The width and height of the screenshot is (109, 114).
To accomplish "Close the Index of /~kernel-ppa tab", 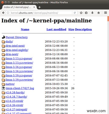I will (x=34, y=7).
